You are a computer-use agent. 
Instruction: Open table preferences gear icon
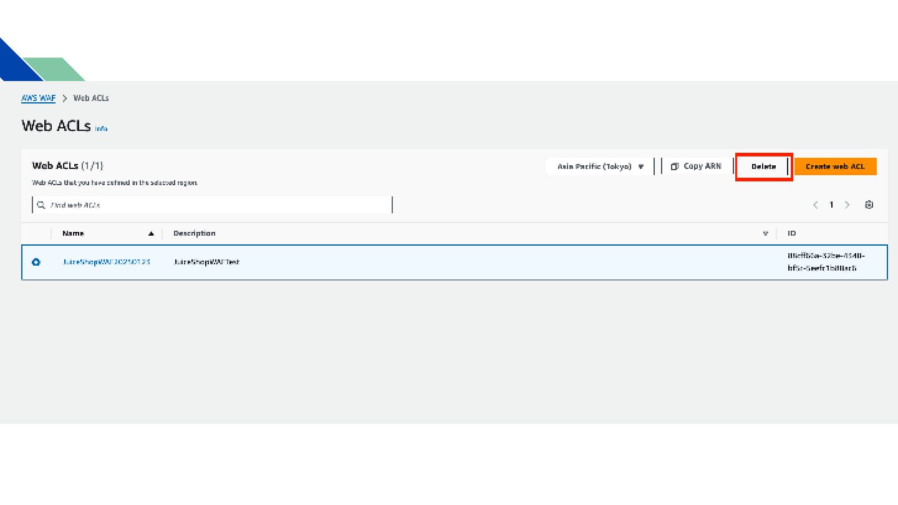coord(869,204)
